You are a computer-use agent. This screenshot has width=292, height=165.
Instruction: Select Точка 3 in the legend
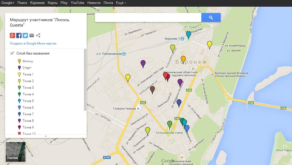28,88
